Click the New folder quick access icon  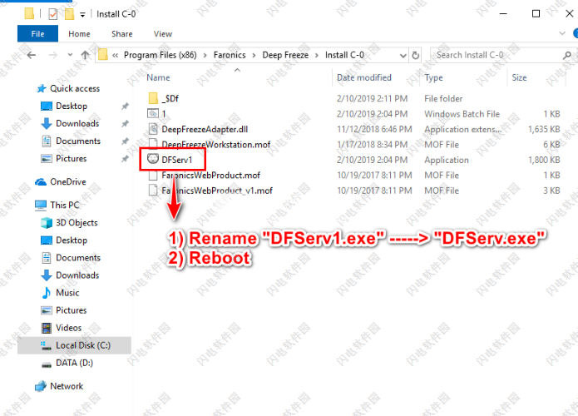(69, 14)
